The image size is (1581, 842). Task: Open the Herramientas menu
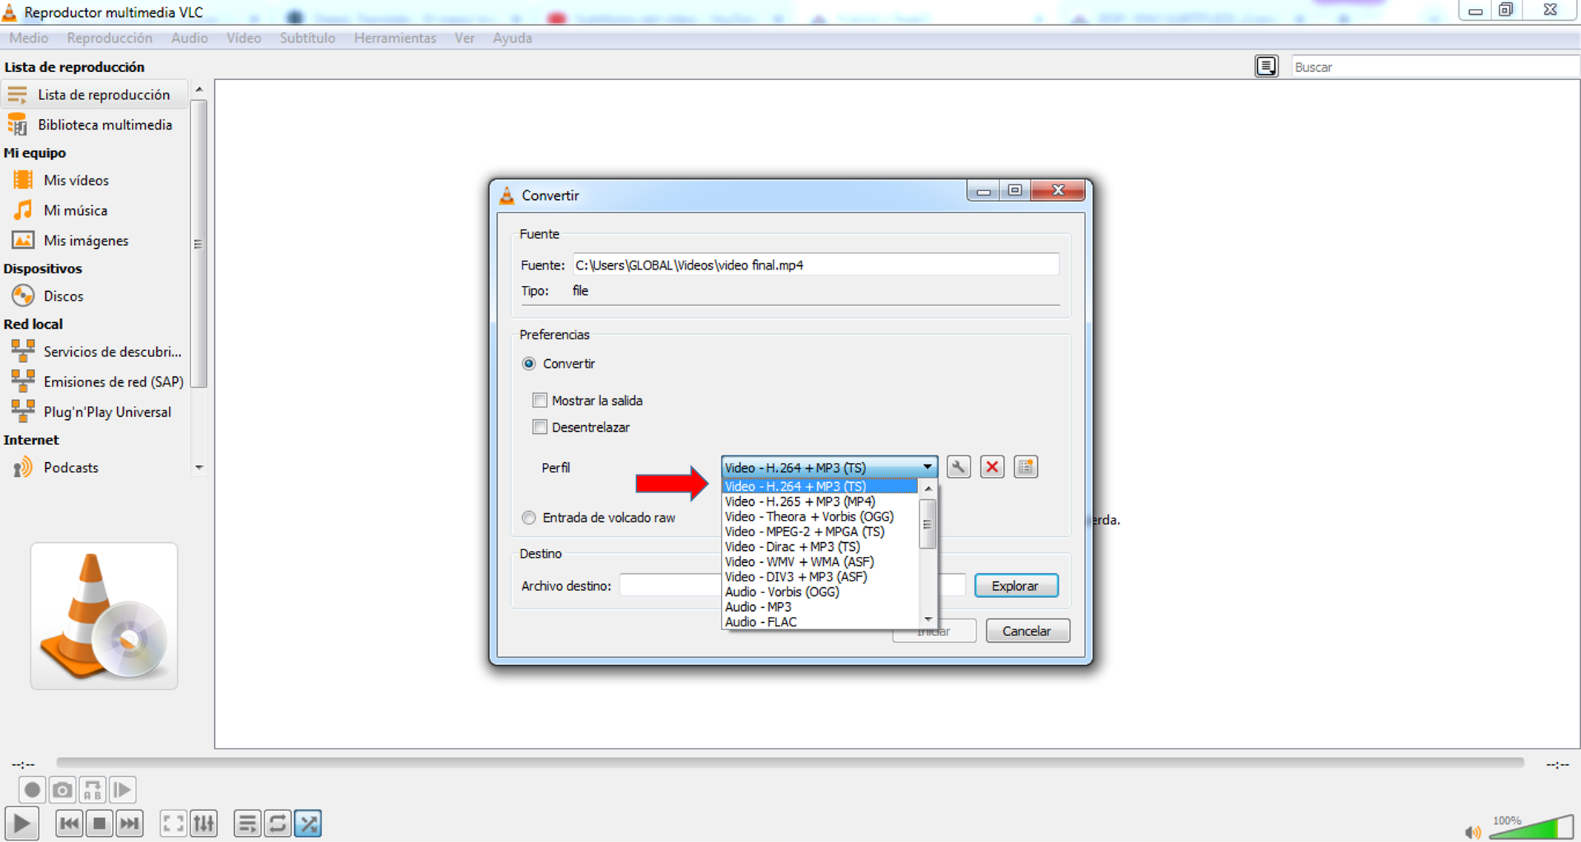(395, 38)
